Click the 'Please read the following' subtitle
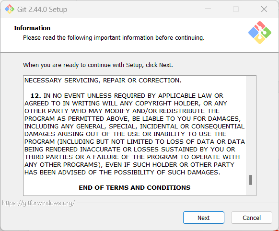Screen dimensions: 279x231 (x=114, y=38)
